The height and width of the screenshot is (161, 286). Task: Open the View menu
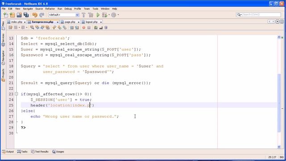pos(18,9)
